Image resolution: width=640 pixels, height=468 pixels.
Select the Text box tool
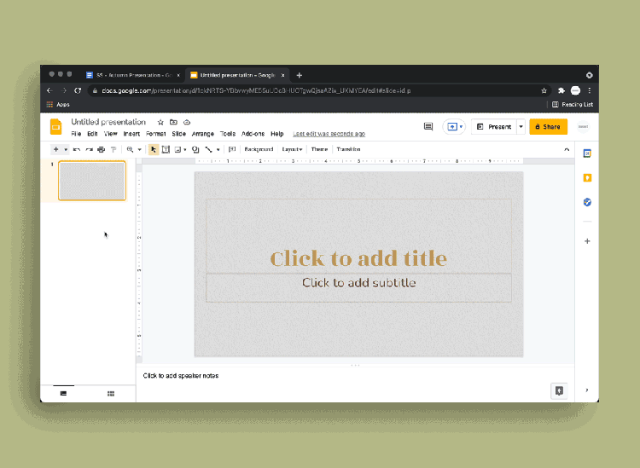(166, 150)
